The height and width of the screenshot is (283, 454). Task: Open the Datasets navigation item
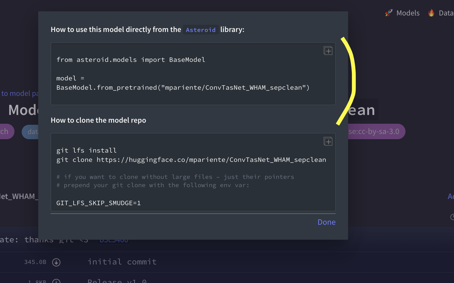446,13
